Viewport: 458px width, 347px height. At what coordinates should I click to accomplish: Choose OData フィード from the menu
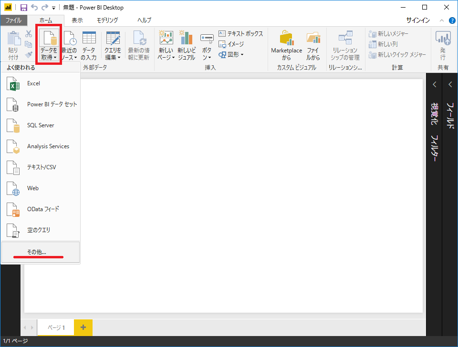coord(40,209)
